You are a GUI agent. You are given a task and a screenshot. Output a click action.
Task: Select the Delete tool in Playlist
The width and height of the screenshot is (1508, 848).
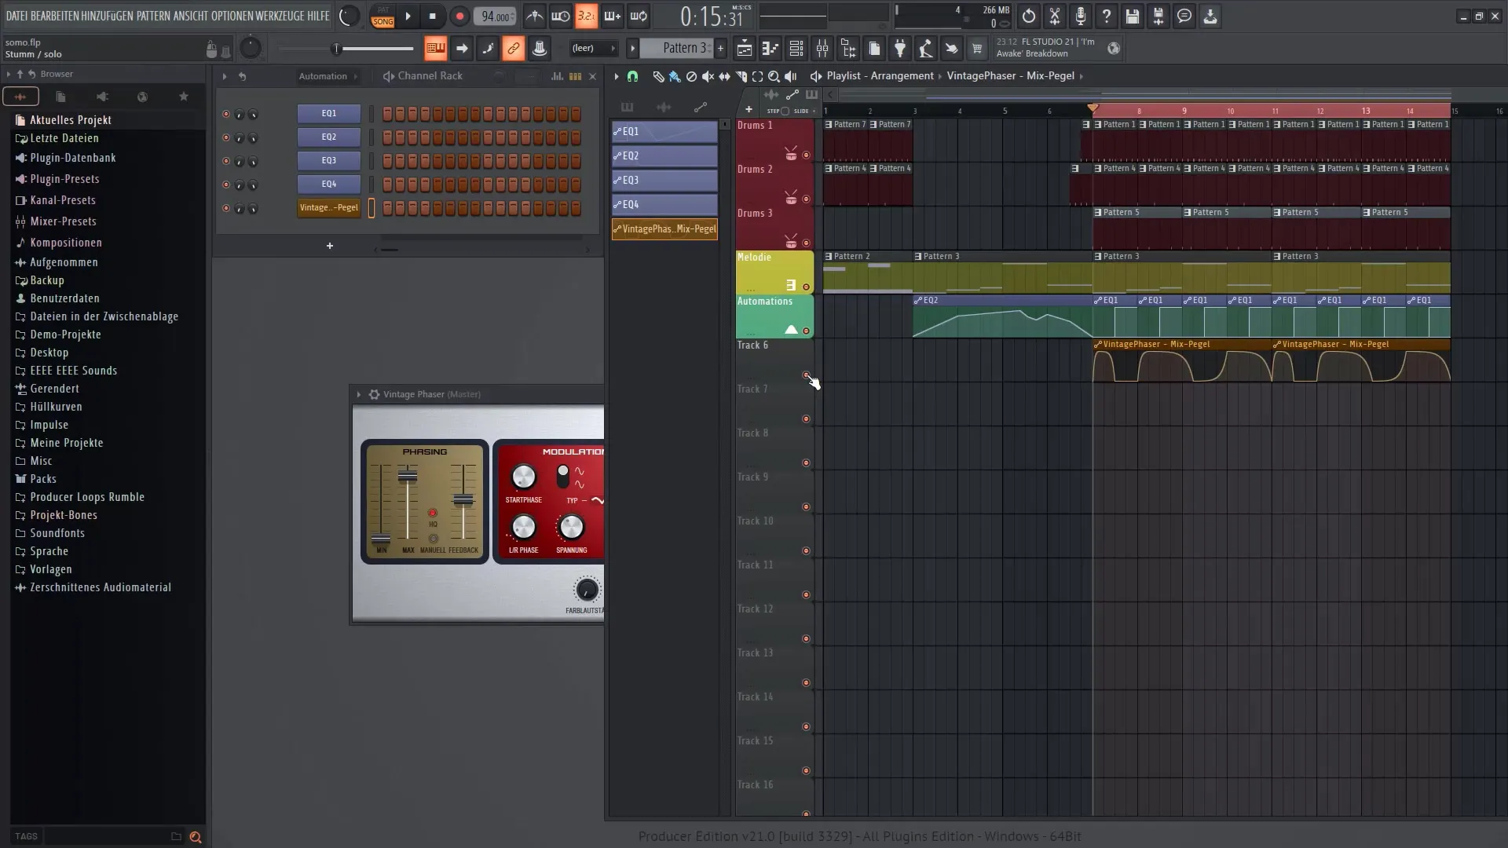tap(691, 76)
